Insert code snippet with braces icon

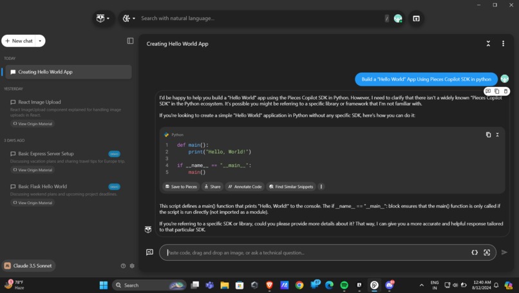475,252
